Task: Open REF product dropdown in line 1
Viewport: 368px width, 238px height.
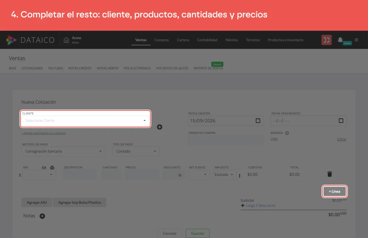Action: coord(39,175)
